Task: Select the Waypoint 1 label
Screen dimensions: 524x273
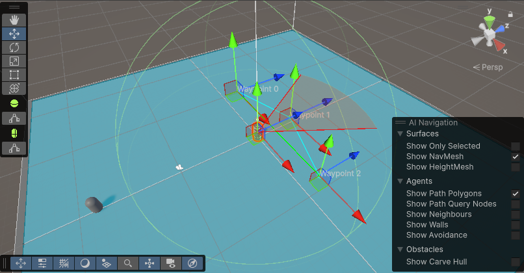Action: click(x=311, y=115)
